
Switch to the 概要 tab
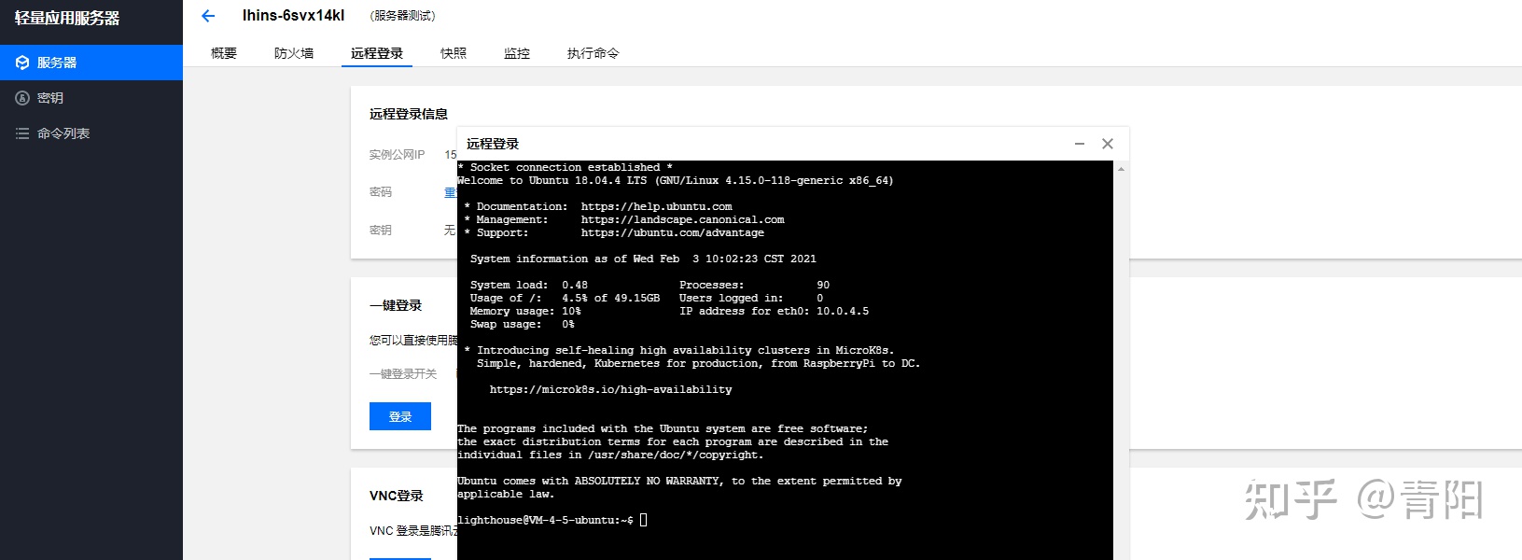pyautogui.click(x=224, y=53)
